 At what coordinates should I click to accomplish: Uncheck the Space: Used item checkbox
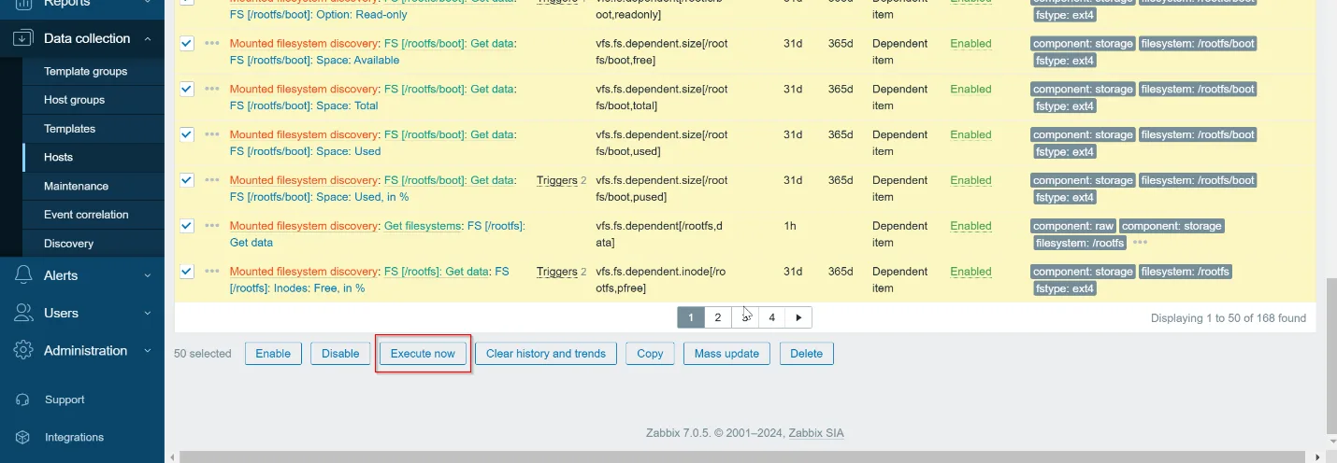click(x=187, y=134)
